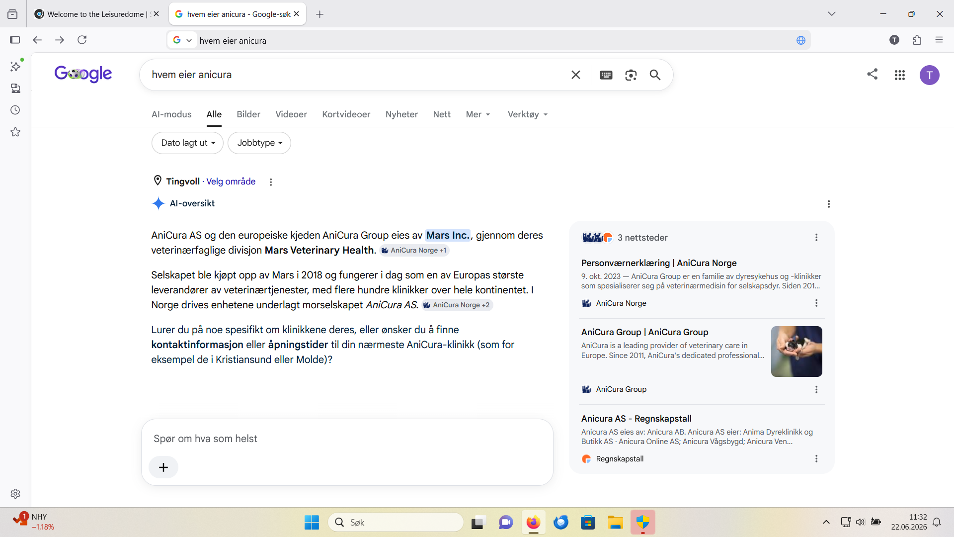Click the AniCura Norge +2 source chip

[x=457, y=305]
